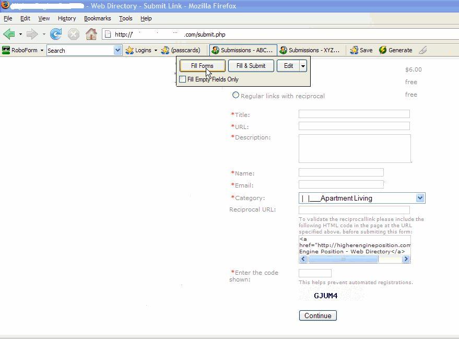Viewport: 459px width, 339px height.
Task: Open the RoboForm search dropdown arrow
Action: click(117, 50)
